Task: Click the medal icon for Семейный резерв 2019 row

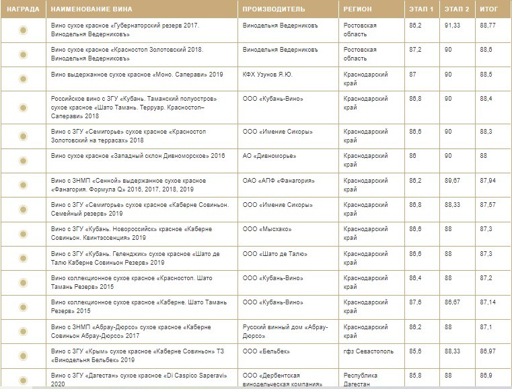Action: [x=23, y=210]
